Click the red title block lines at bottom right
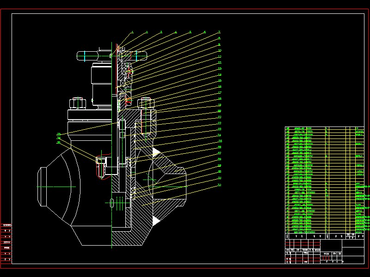370x277 pixels. point(303,243)
